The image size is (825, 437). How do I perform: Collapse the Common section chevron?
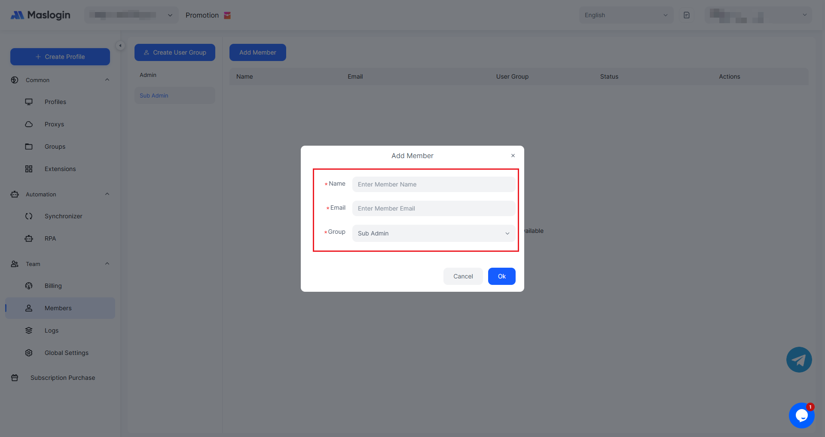coord(107,80)
